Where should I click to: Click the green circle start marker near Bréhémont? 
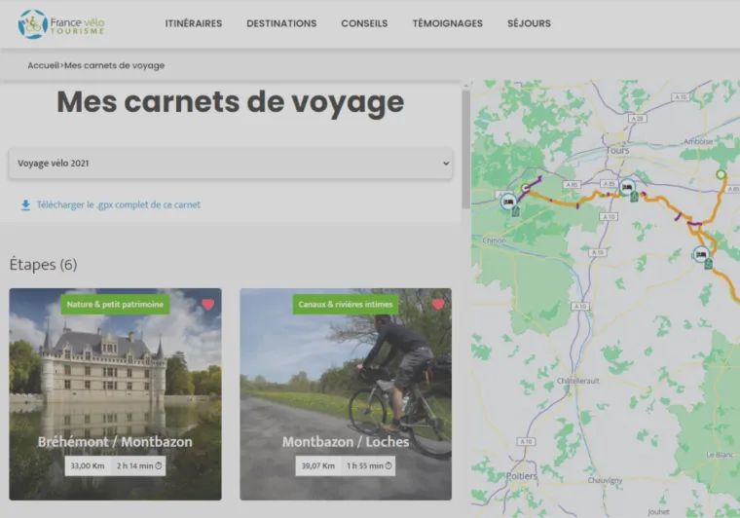click(525, 188)
